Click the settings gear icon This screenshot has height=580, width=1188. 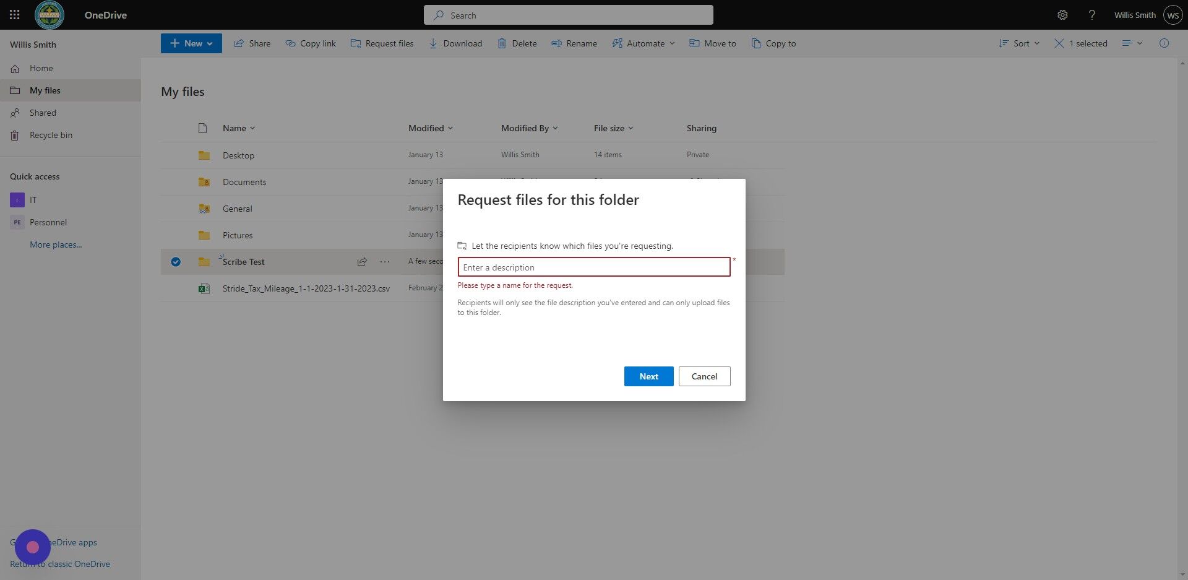[x=1062, y=15]
